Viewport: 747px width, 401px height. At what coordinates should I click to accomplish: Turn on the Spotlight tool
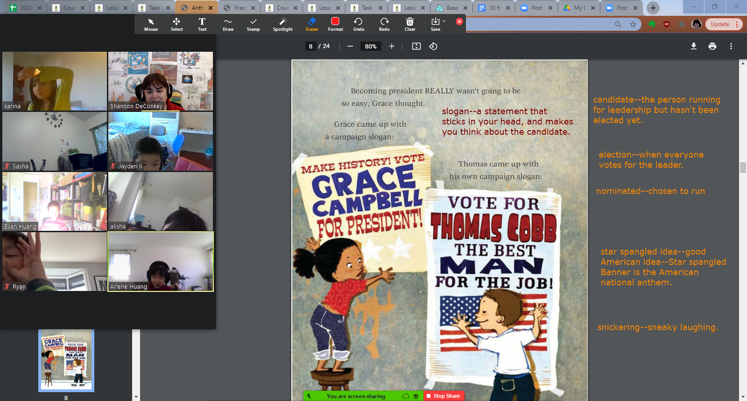point(282,24)
